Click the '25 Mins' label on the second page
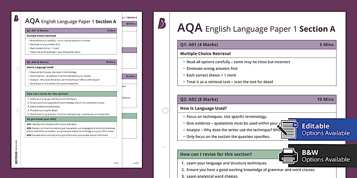 pyautogui.click(x=130, y=76)
